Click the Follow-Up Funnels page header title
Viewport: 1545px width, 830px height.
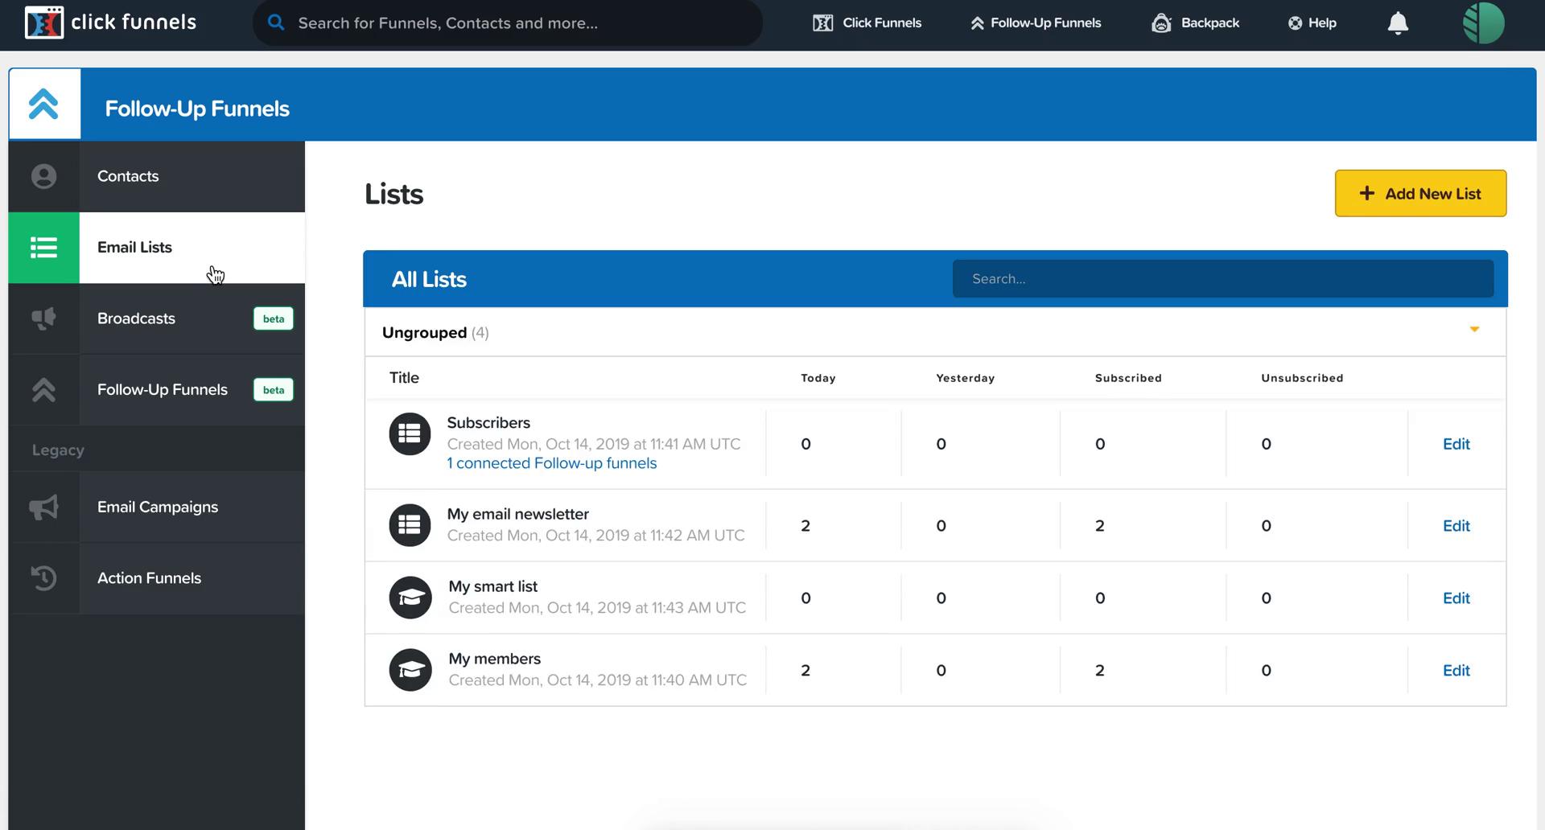point(197,109)
